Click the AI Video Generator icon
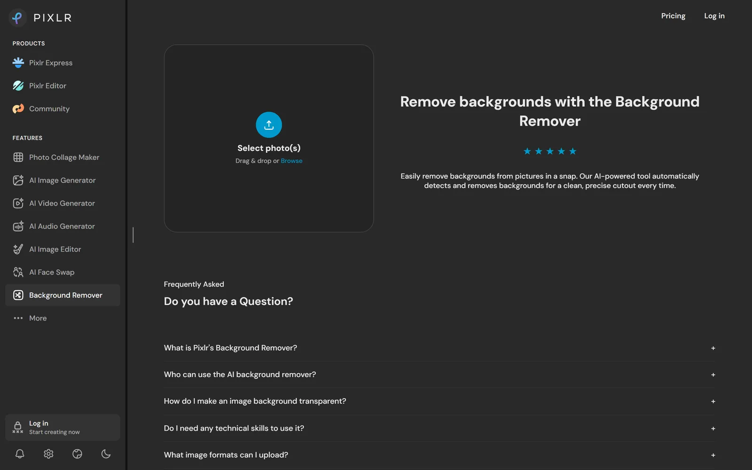Image resolution: width=752 pixels, height=470 pixels. [18, 203]
